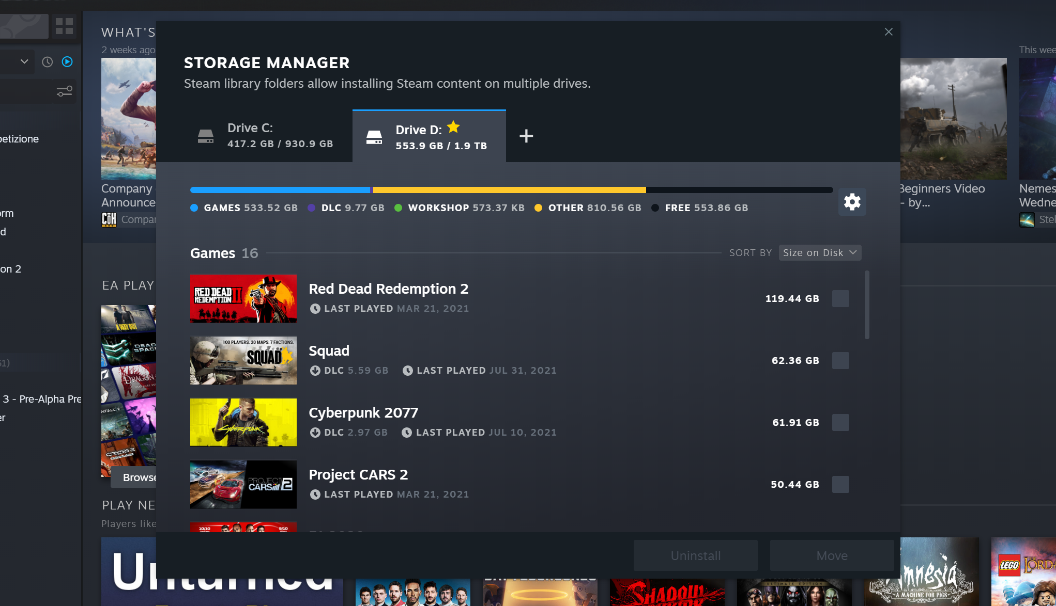Select the Red Dead Redemption 2 checkbox
Screen dimensions: 1056x606
pos(840,299)
